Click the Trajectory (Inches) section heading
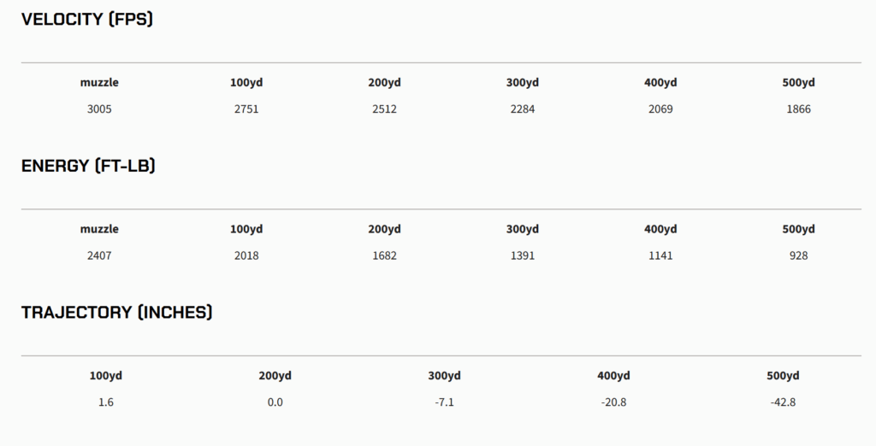The image size is (876, 446). pos(116,313)
